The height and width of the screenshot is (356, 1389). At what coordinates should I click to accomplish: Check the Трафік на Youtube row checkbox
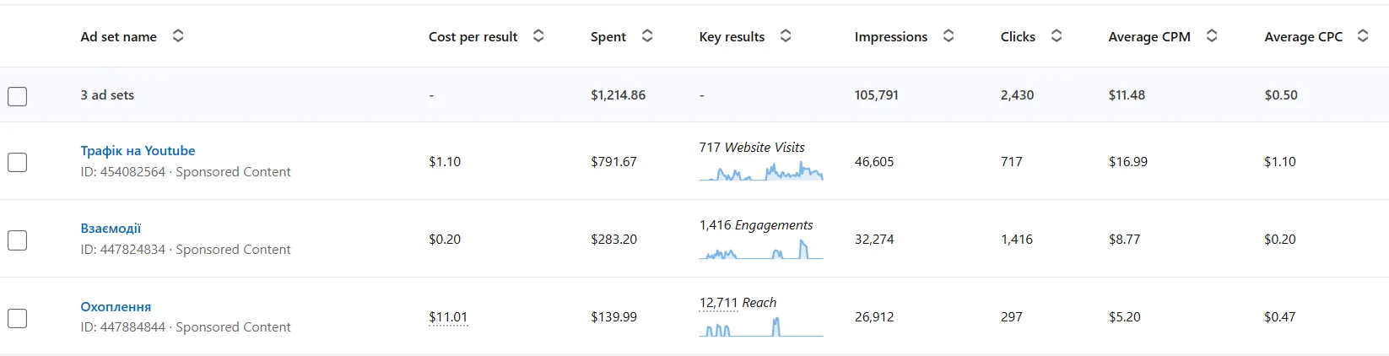click(x=18, y=162)
